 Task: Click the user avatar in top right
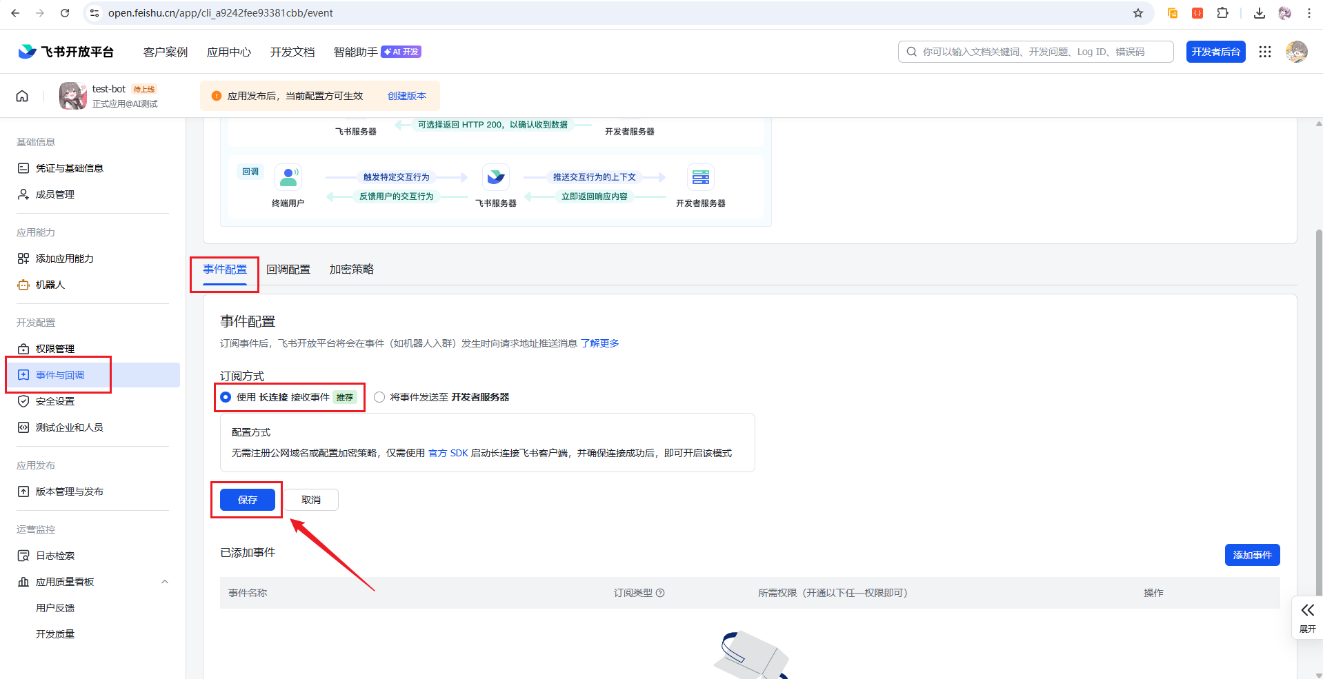[x=1296, y=52]
